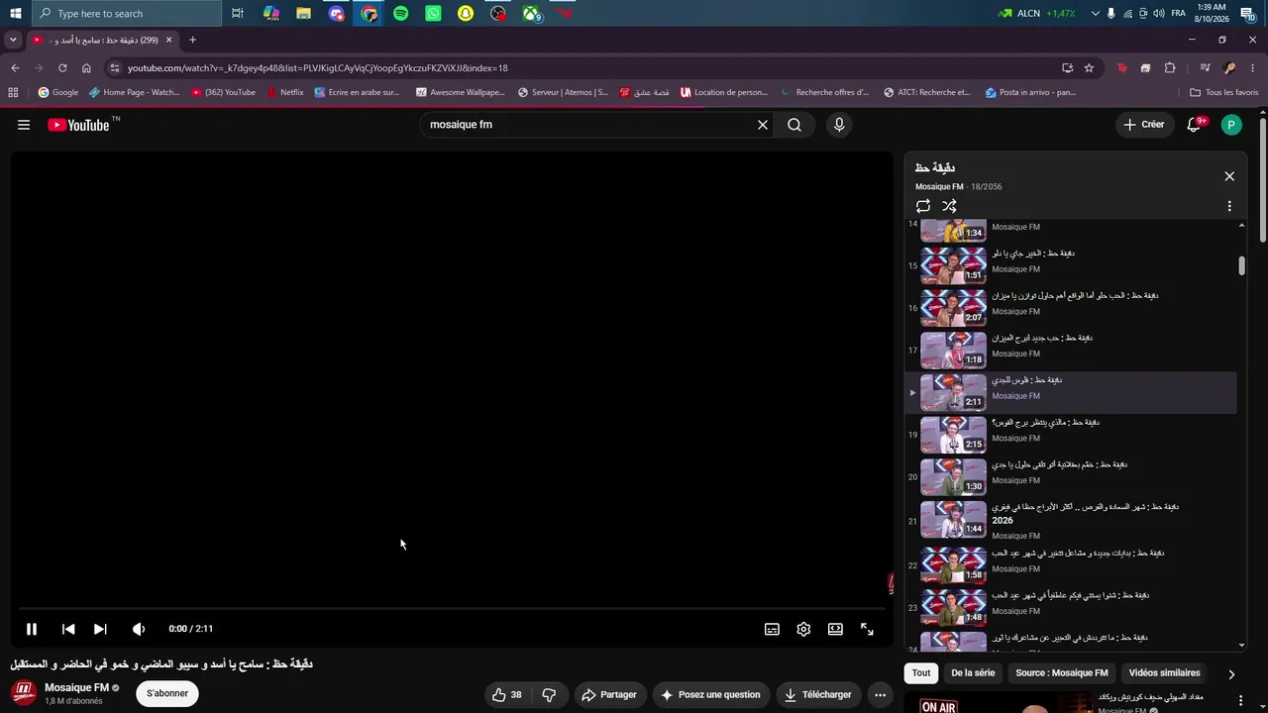1268x713 pixels.
Task: Open the Créer menu
Action: point(1144,125)
